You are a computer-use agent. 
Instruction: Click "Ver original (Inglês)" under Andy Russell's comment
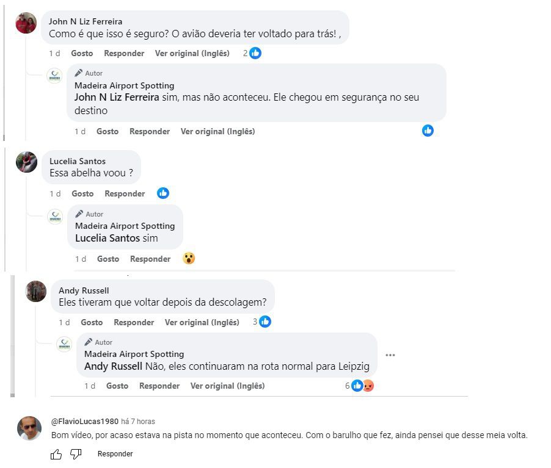click(202, 322)
